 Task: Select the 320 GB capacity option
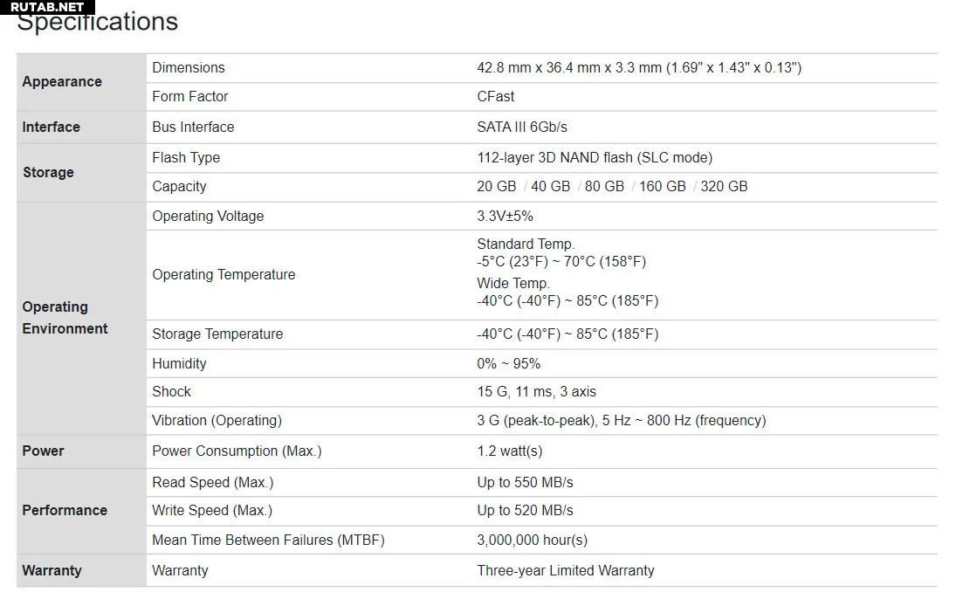click(724, 187)
